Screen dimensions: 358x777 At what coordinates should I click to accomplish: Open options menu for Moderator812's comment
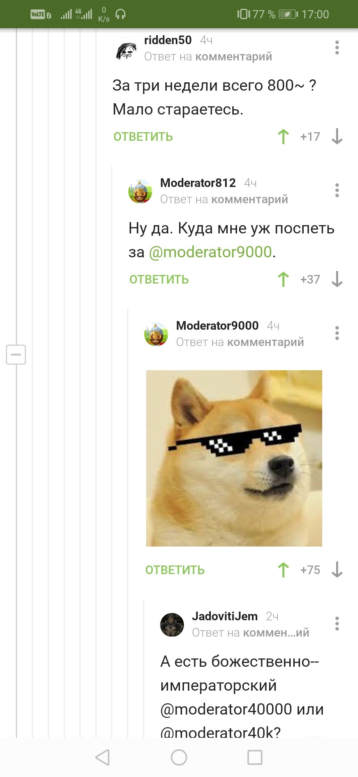click(x=337, y=190)
